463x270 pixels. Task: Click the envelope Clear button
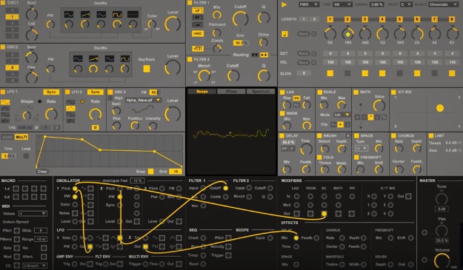tap(42, 172)
